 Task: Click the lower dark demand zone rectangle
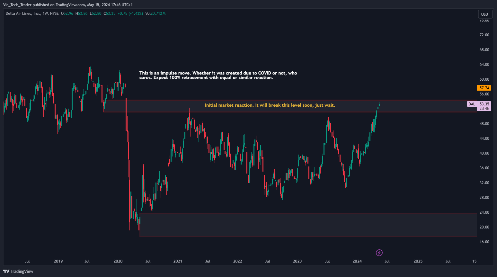[x=308, y=225]
